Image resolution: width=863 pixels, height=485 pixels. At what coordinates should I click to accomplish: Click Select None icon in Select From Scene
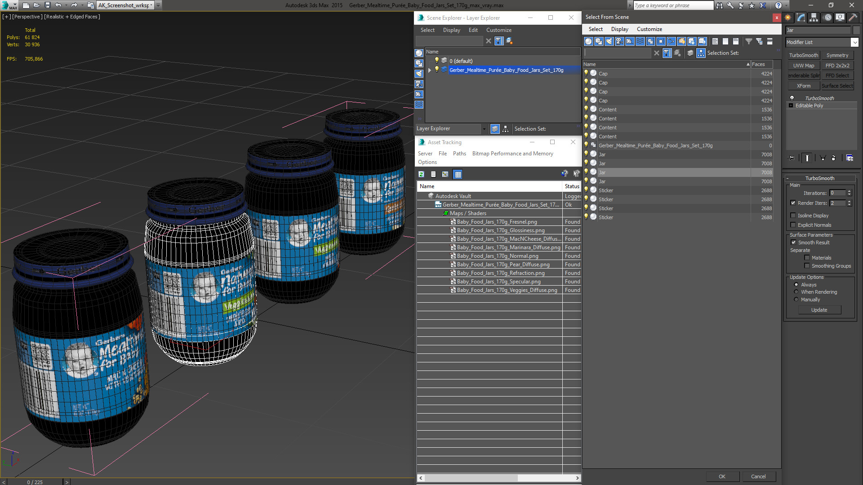tap(725, 41)
